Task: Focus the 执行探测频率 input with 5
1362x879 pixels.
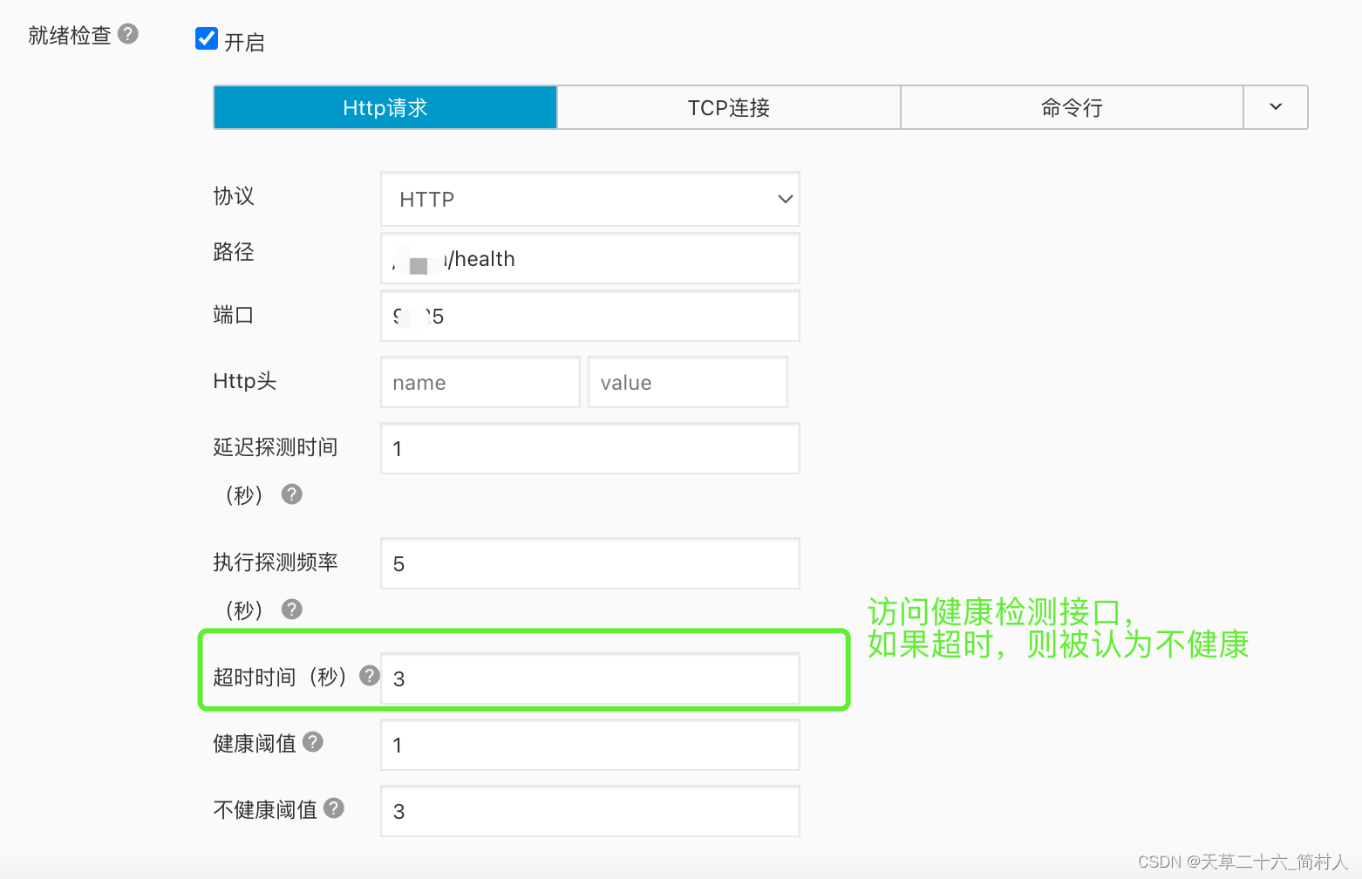Action: pyautogui.click(x=590, y=563)
